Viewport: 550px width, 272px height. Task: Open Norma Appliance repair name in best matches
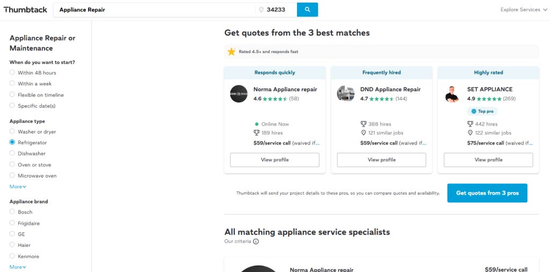285,90
